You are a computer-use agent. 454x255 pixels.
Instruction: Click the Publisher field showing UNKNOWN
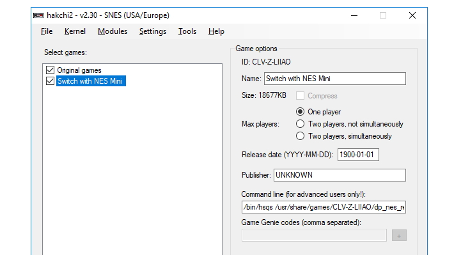tap(340, 175)
